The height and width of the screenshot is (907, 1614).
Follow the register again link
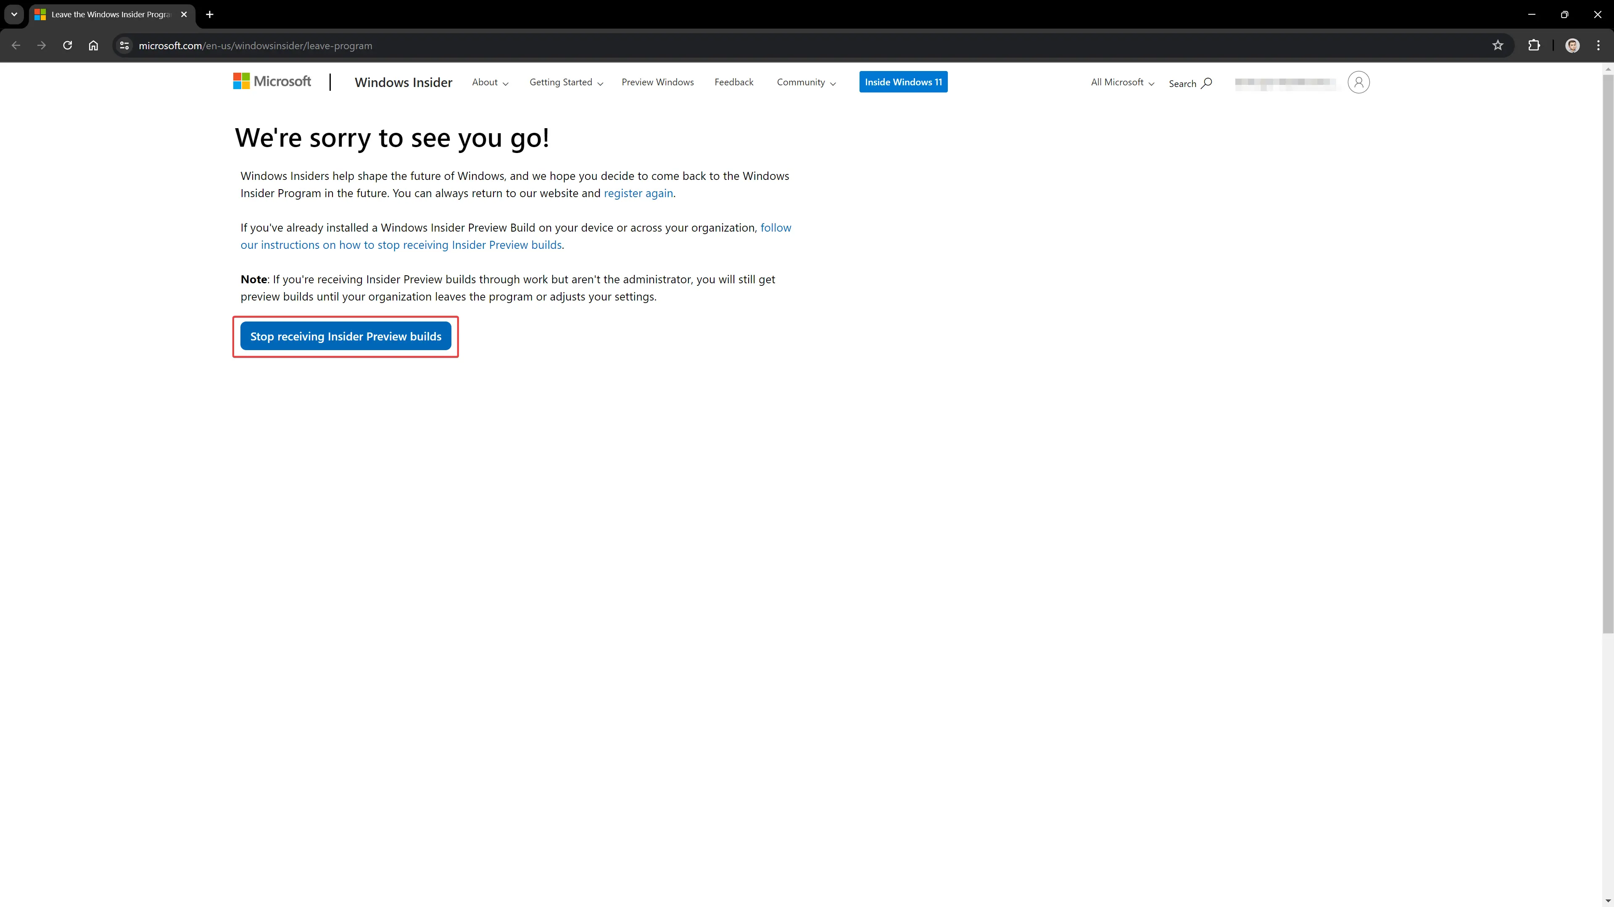pyautogui.click(x=638, y=194)
